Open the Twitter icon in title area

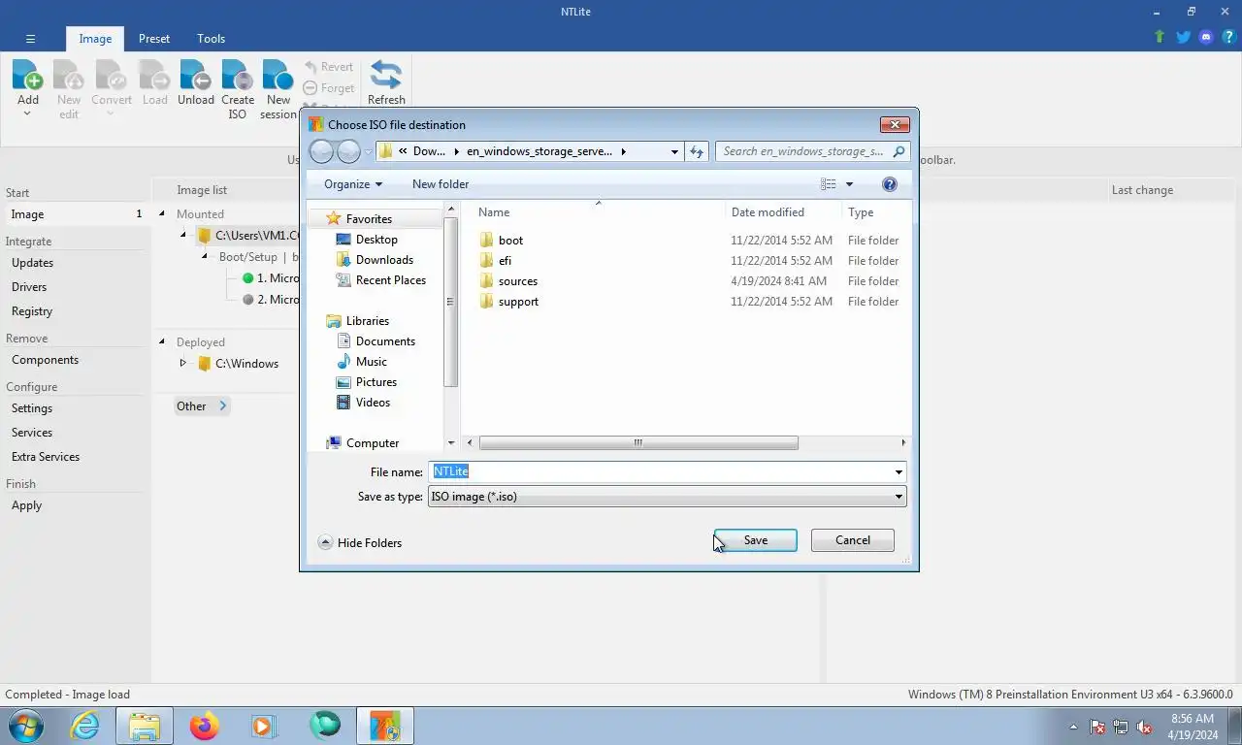click(1183, 37)
